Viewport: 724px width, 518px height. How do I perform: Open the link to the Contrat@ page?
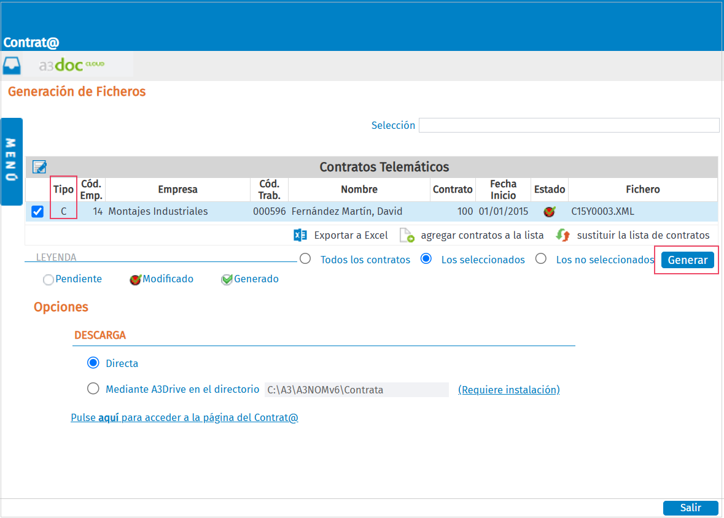184,417
